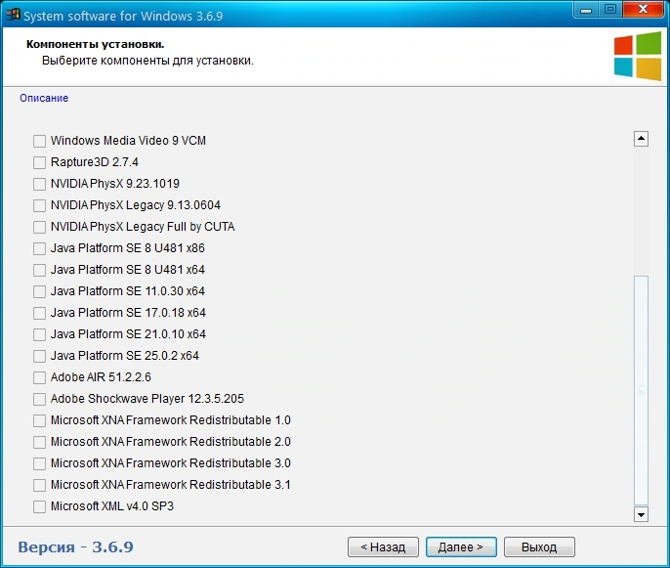Check the Adobe AIR 51.2.2.6 box
This screenshot has width=670, height=568.
[x=39, y=377]
